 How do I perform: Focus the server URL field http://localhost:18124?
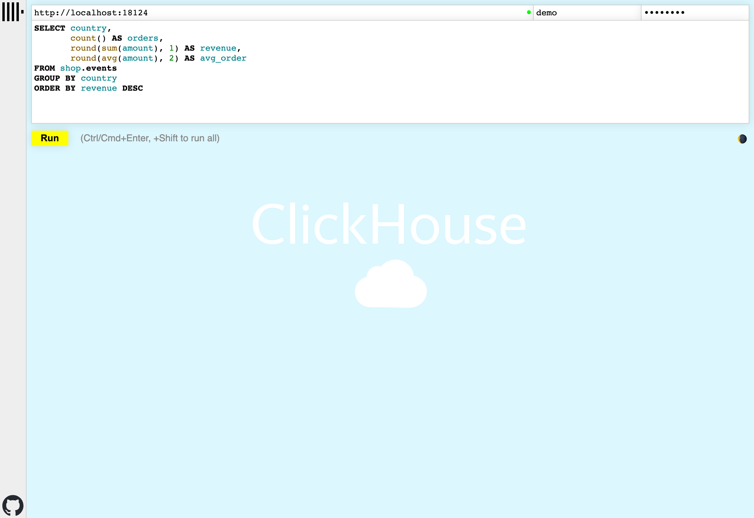282,13
